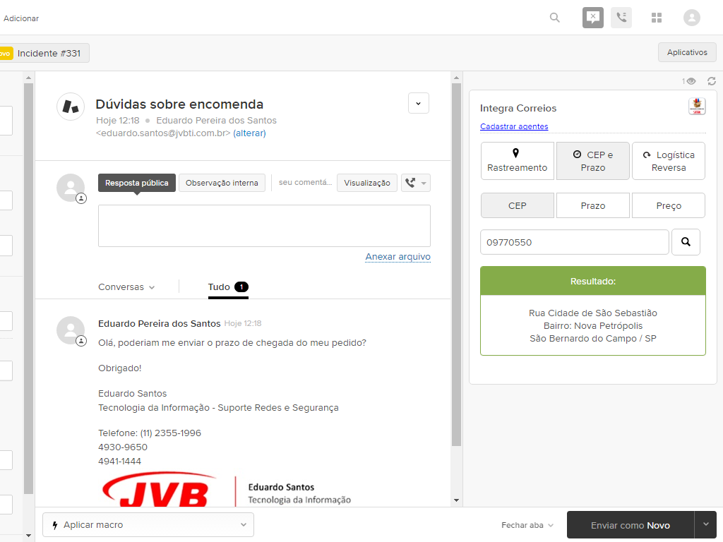723x542 pixels.
Task: Follow the Cadastrar agentes link
Action: 514,126
